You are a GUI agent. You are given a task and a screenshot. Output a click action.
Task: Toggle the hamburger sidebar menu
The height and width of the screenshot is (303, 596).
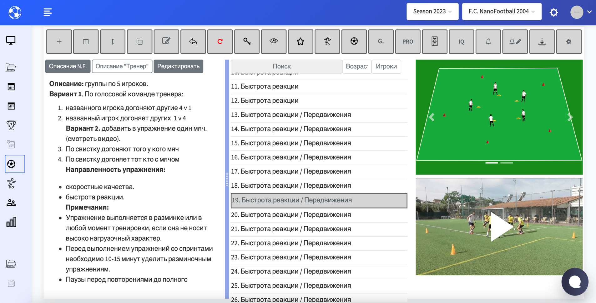tap(48, 12)
